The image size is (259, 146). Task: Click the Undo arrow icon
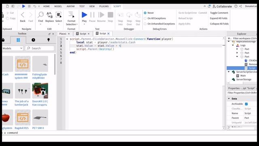click(35, 6)
